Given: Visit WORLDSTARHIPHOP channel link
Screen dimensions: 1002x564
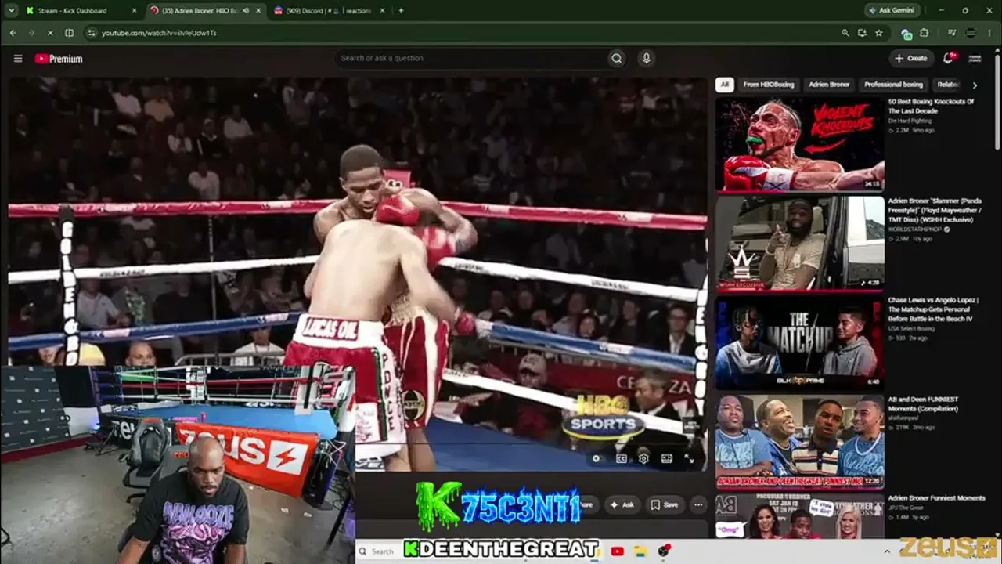Looking at the screenshot, I should point(916,230).
